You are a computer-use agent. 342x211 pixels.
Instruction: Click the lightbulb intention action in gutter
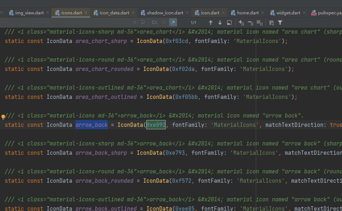tap(3, 117)
